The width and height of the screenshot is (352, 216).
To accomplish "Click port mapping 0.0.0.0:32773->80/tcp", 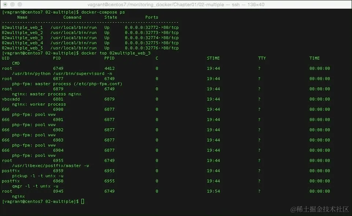I will [152, 33].
